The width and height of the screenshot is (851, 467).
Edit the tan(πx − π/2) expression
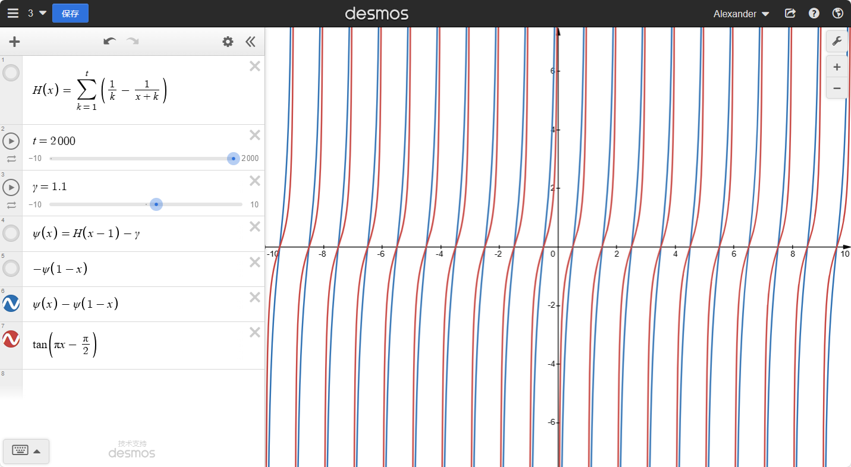(x=65, y=345)
